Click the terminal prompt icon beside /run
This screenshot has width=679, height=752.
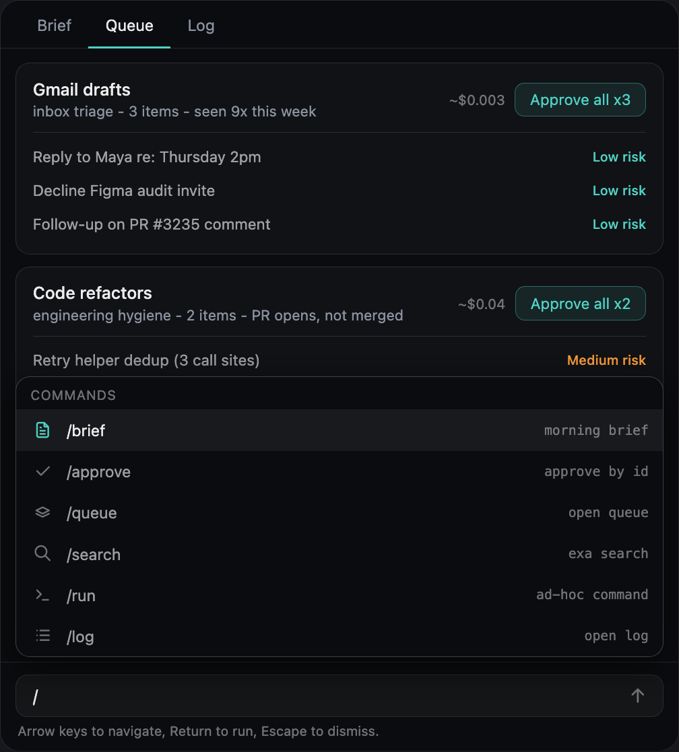click(42, 595)
